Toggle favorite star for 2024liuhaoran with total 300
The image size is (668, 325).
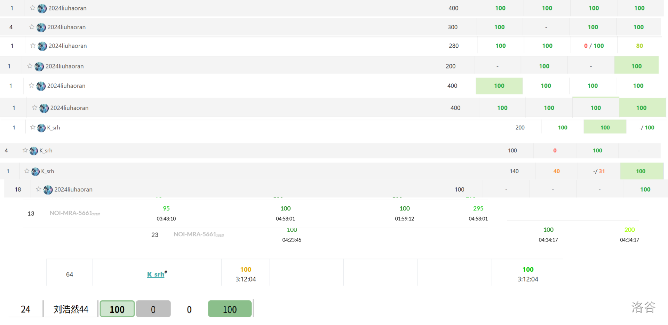32,27
